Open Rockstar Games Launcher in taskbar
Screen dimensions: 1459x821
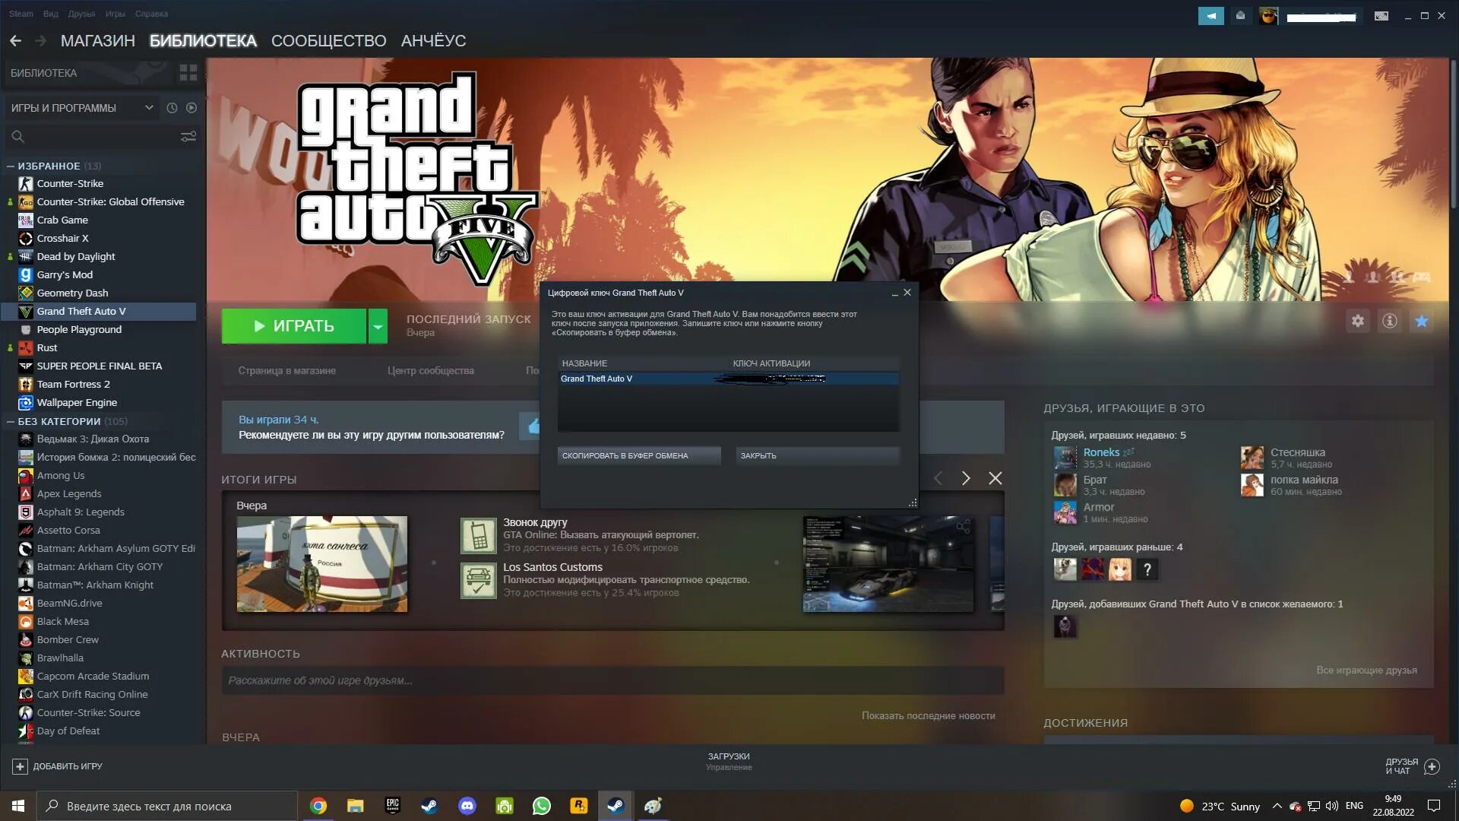579,806
